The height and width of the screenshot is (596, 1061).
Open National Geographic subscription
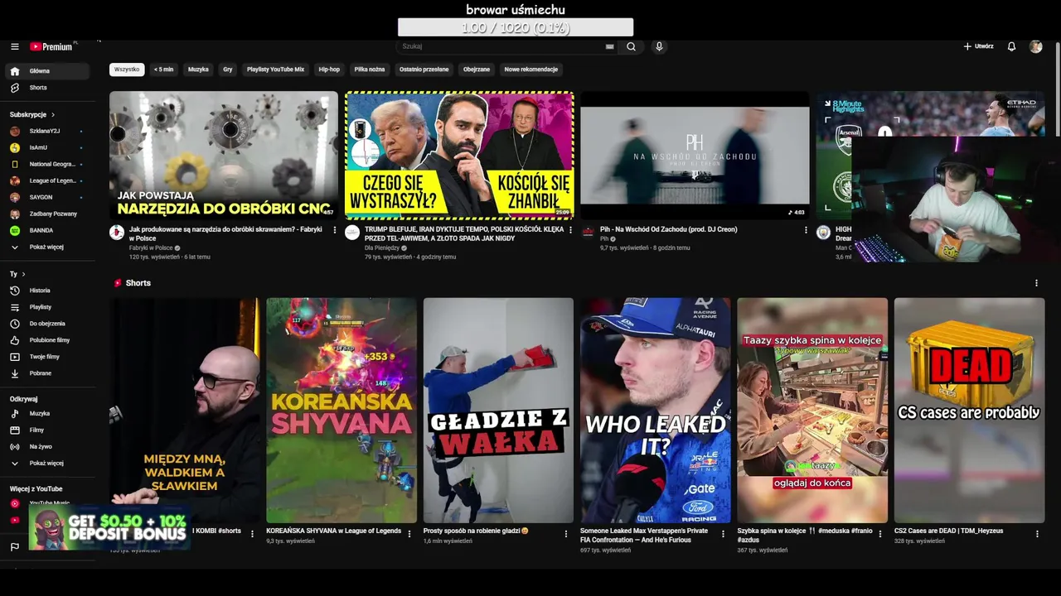coord(48,164)
